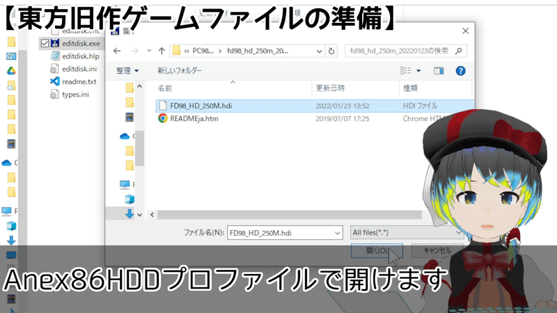This screenshot has width=557, height=313.
Task: Click the Back arrow in open dialog
Action: tap(117, 51)
